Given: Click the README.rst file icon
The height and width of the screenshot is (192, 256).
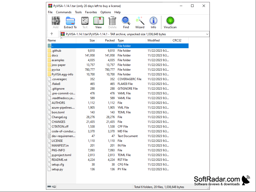Looking at the screenshot, I should [49, 160].
